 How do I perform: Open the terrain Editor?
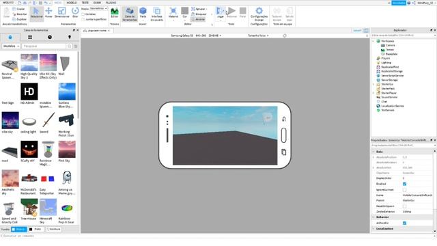pos(115,13)
